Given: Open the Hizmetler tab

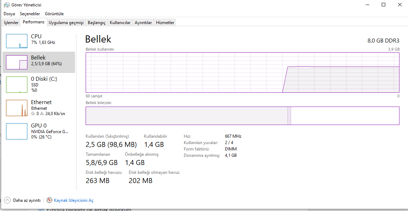Looking at the screenshot, I should tap(165, 23).
